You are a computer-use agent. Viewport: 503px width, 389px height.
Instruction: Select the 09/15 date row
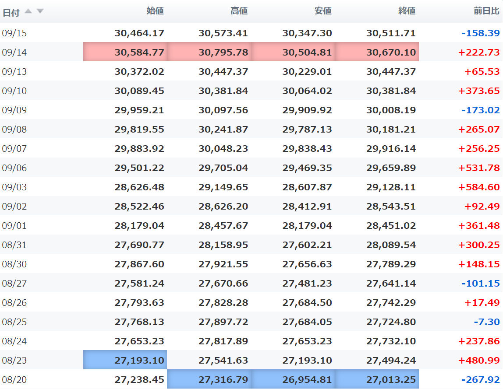pos(251,33)
